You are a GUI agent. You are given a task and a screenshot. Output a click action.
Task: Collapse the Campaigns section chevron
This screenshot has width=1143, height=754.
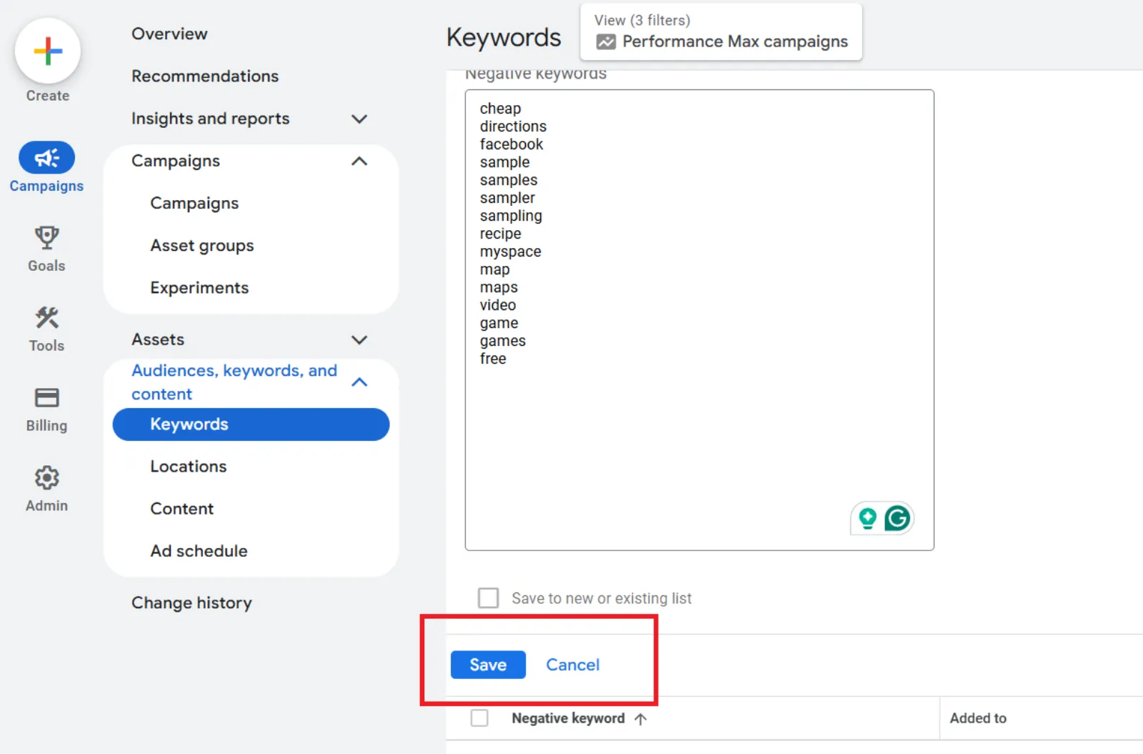[x=359, y=161]
